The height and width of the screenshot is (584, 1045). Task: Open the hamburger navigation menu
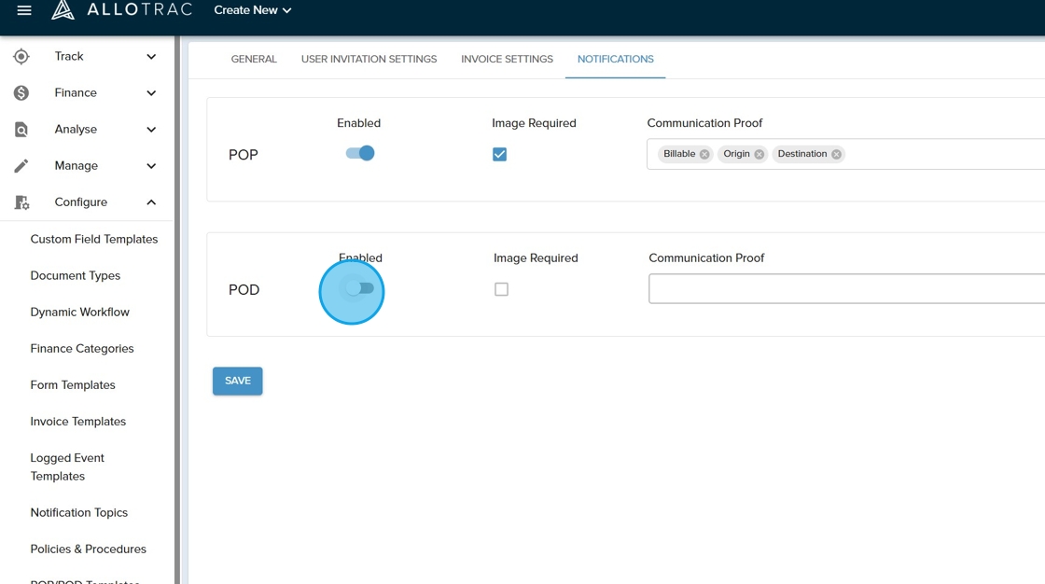pyautogui.click(x=24, y=10)
